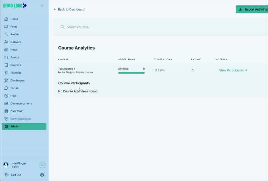This screenshot has width=268, height=181.
Task: Click the Feed speech icon
Action: [x=6, y=27]
